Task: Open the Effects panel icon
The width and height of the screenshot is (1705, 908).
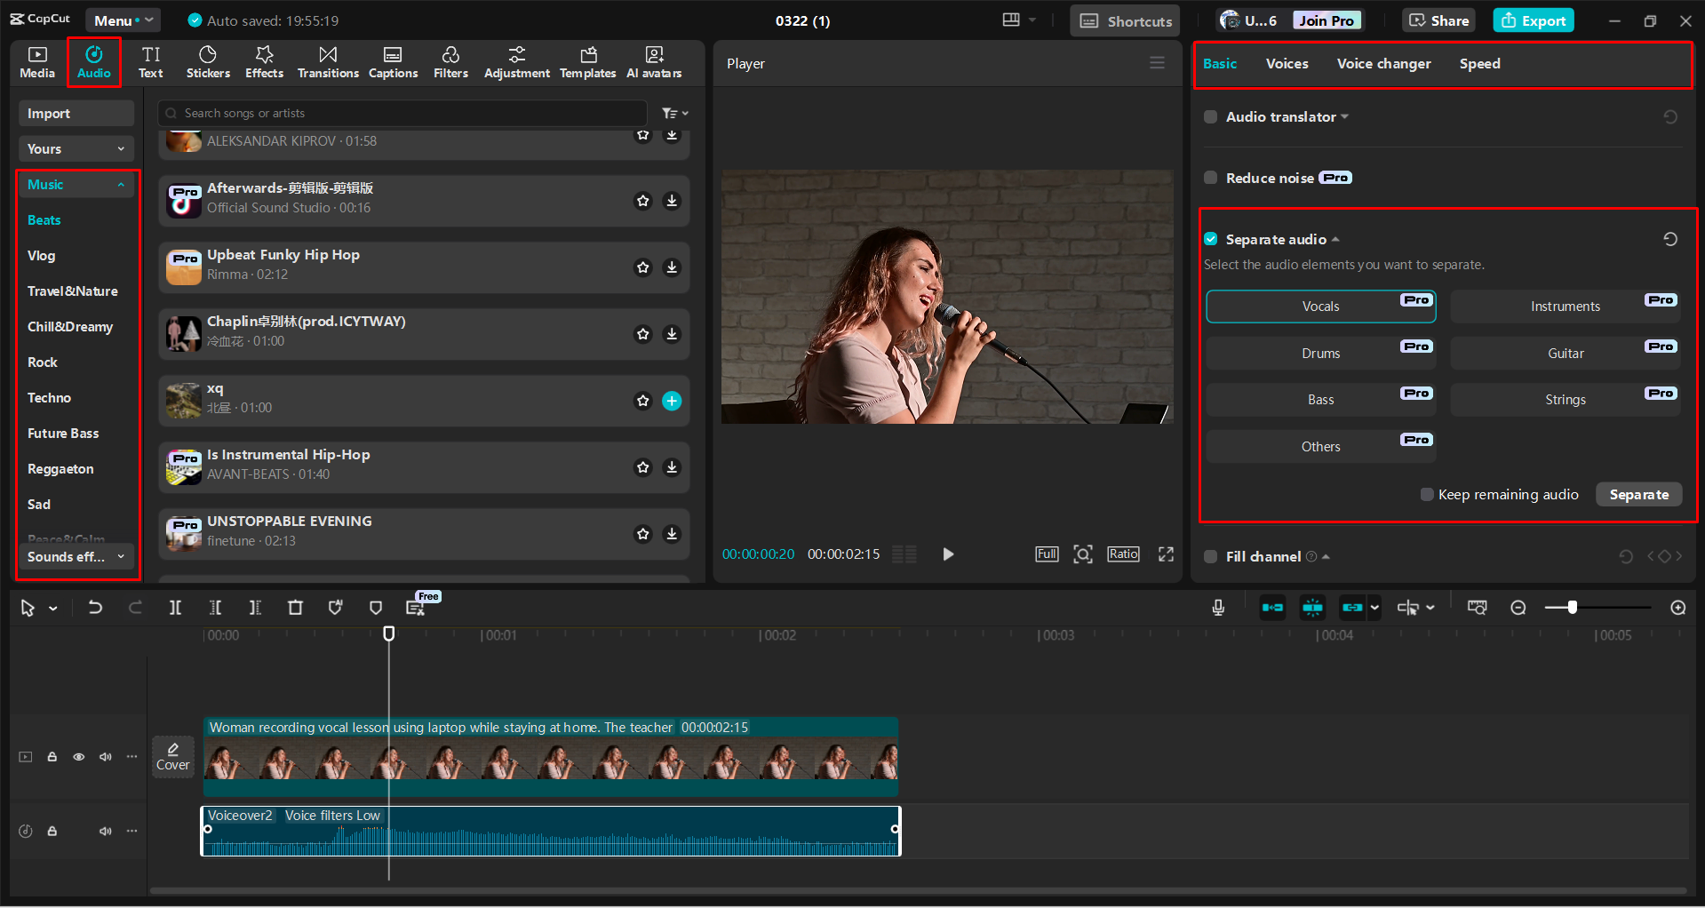Action: click(x=264, y=61)
